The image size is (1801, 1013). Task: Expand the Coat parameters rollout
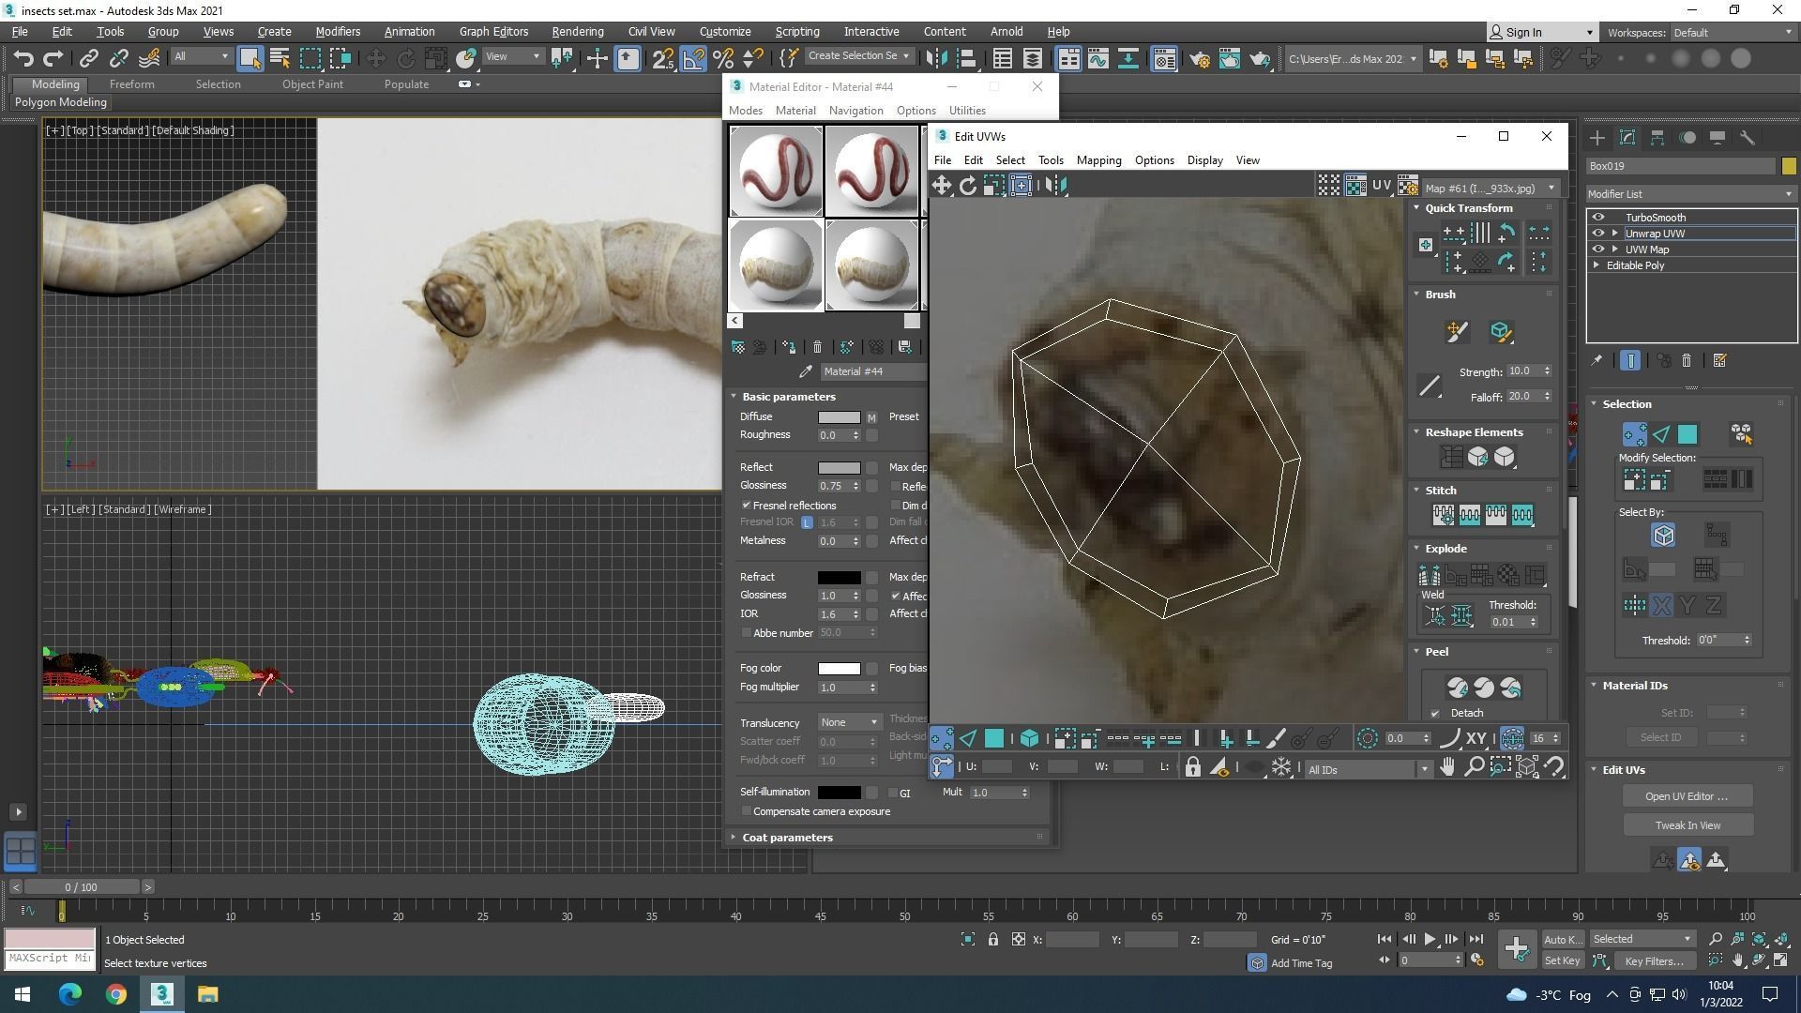tap(787, 838)
